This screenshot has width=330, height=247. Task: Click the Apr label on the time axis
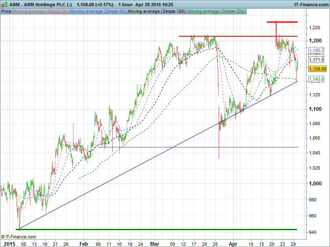[x=233, y=243]
